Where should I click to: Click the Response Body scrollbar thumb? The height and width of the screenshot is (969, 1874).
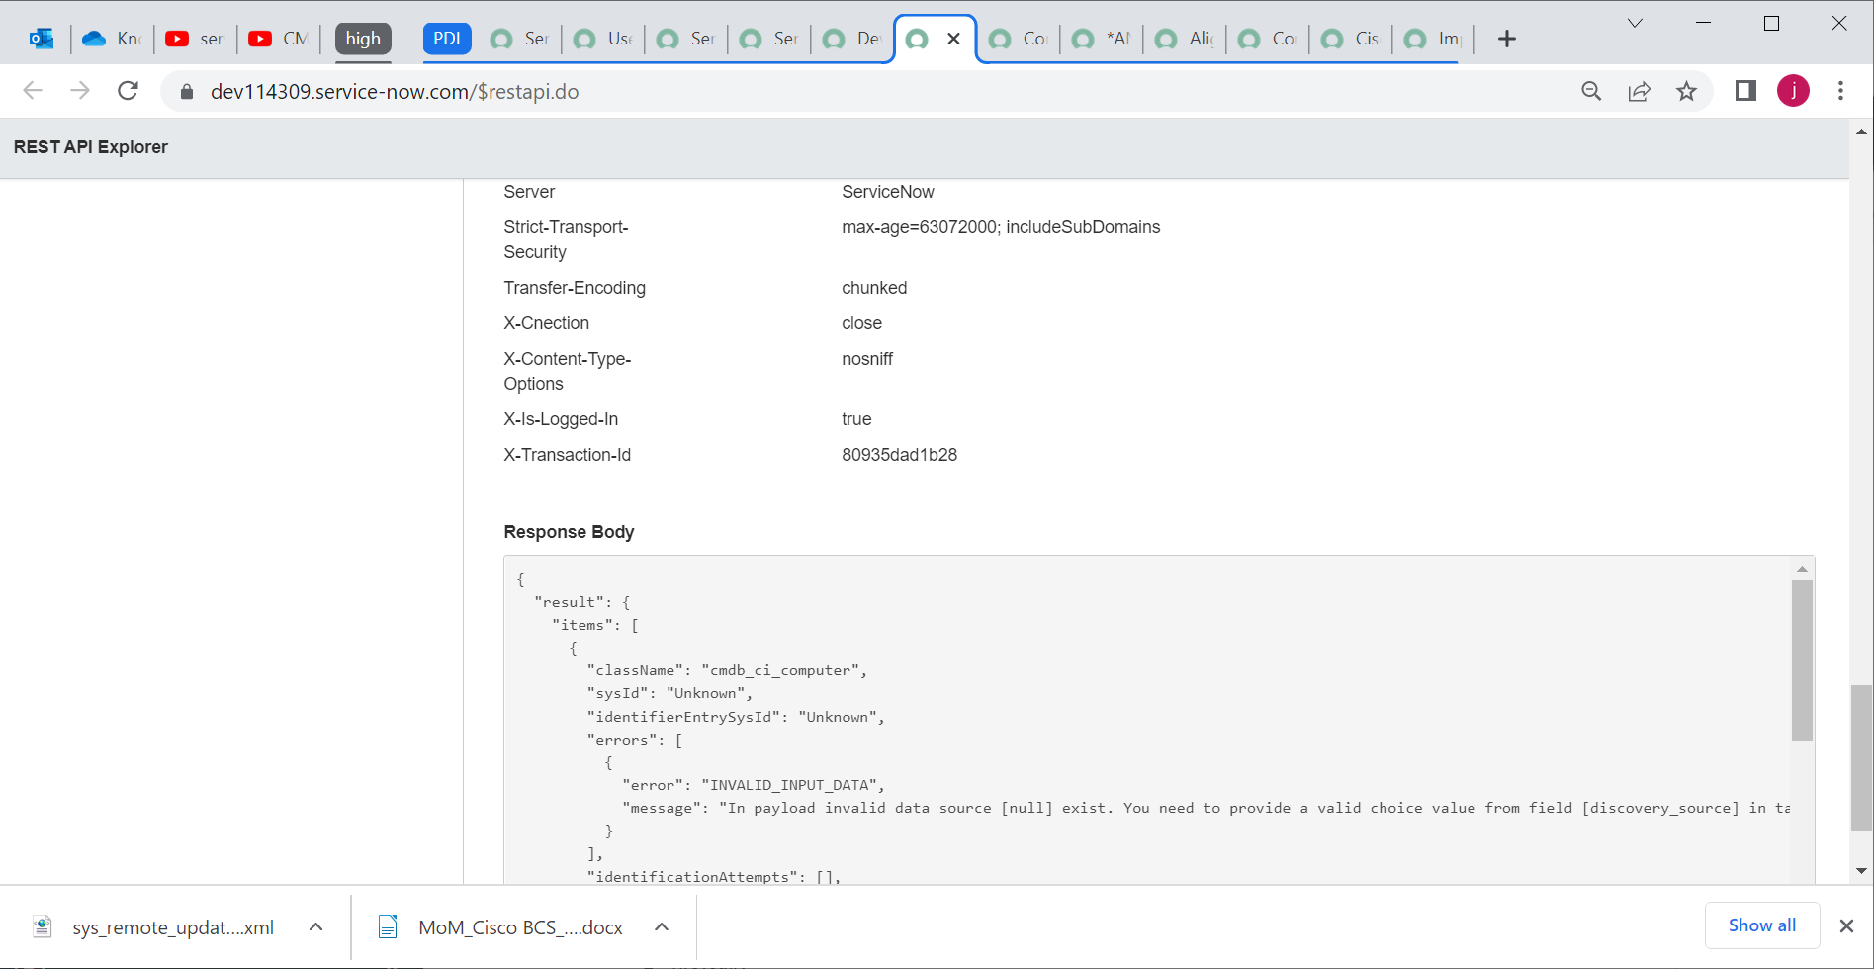point(1802,661)
